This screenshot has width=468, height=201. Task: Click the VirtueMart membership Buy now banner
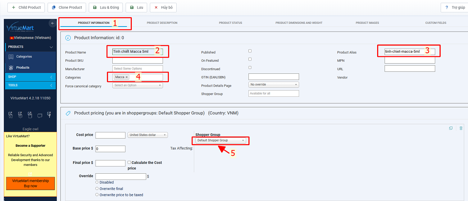tap(30, 183)
